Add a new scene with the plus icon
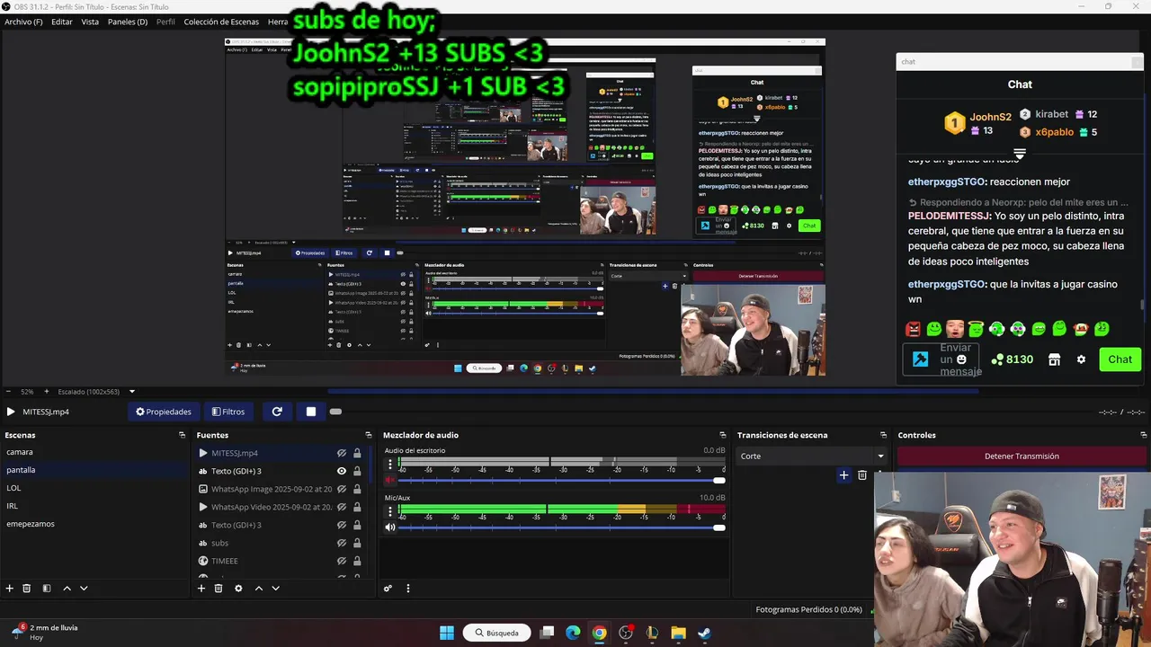Viewport: 1151px width, 647px height. point(10,589)
